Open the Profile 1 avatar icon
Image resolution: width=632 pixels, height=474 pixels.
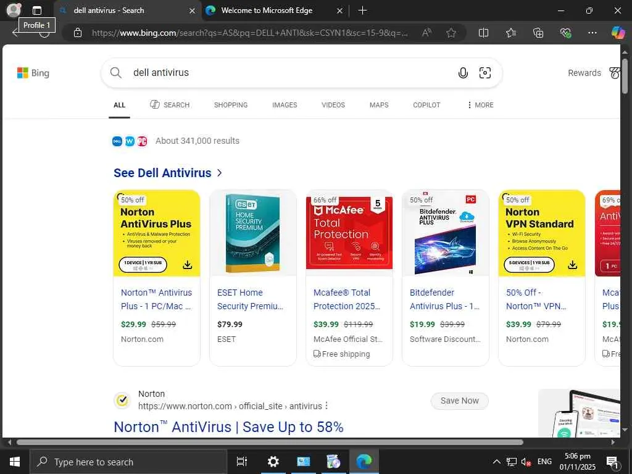coord(14,10)
